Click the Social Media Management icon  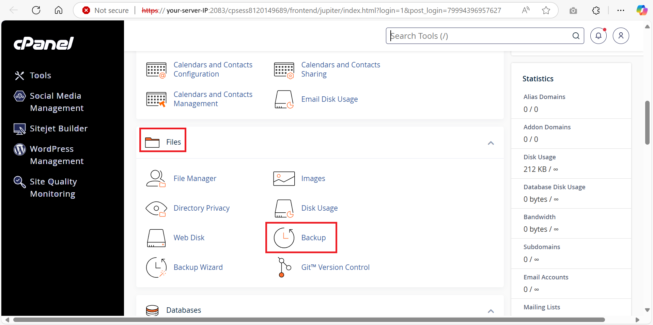19,96
